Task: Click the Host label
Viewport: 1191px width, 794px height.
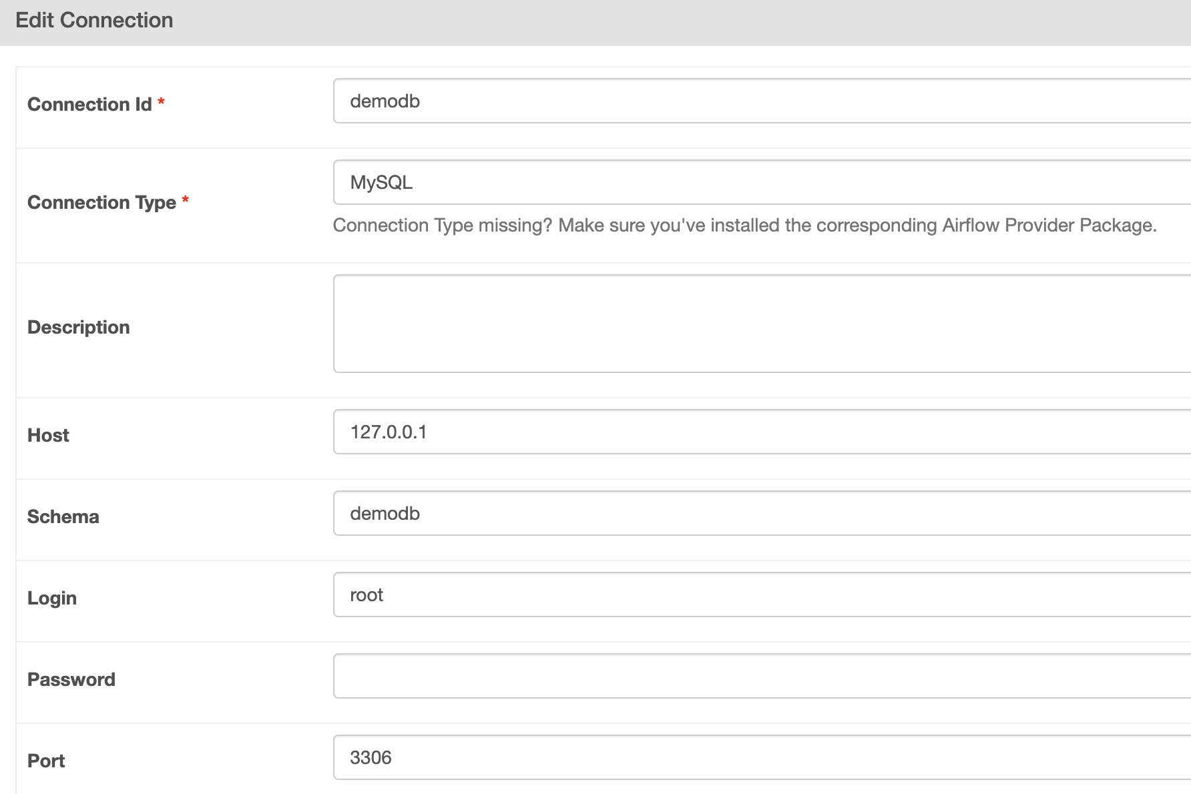Action: [48, 436]
